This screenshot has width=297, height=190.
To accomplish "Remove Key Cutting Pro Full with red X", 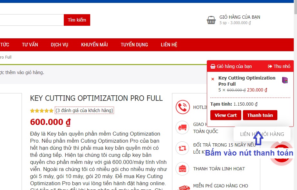I will pyautogui.click(x=212, y=79).
